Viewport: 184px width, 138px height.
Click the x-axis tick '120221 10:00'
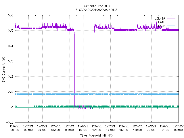point(83,128)
